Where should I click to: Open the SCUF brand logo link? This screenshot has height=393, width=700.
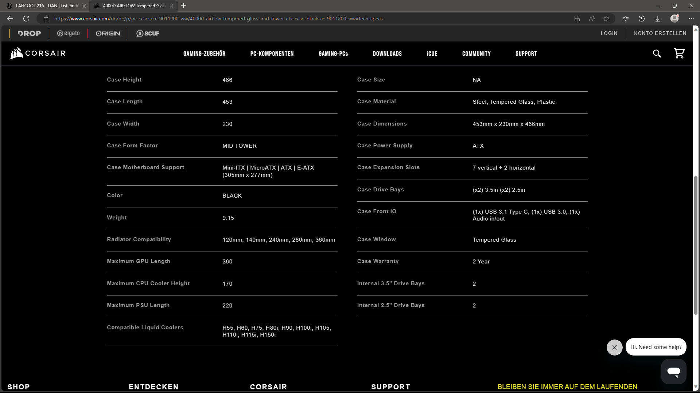(x=148, y=33)
